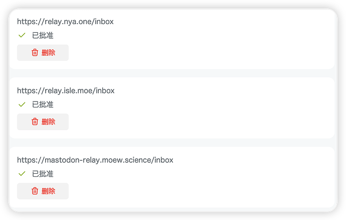The width and height of the screenshot is (346, 220).
Task: Click 已批准 status of mastodon-relay.moew.science
Action: pos(43,174)
